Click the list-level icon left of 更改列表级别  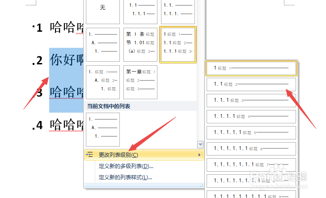point(89,155)
